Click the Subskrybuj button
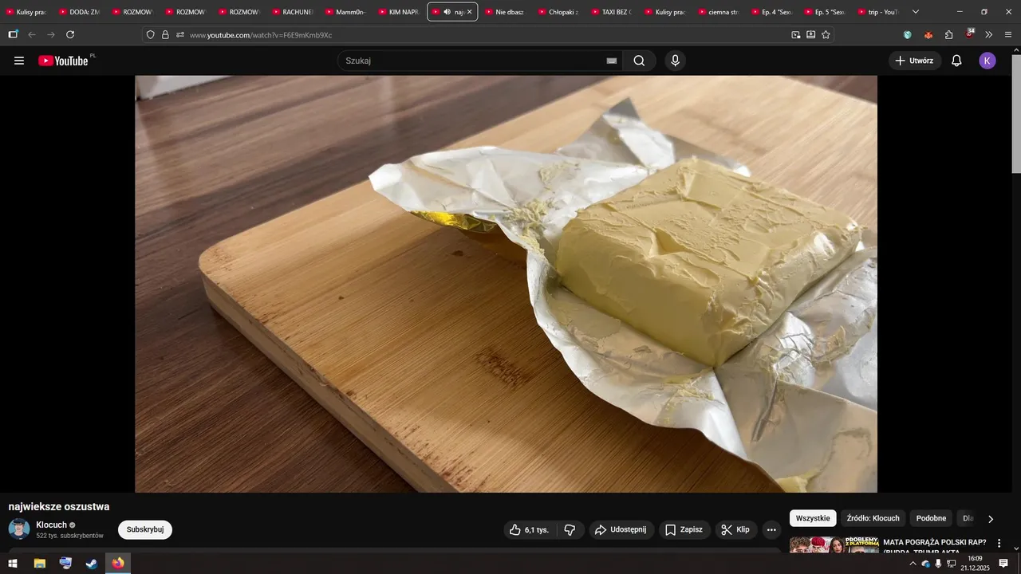The height and width of the screenshot is (574, 1021). click(145, 529)
